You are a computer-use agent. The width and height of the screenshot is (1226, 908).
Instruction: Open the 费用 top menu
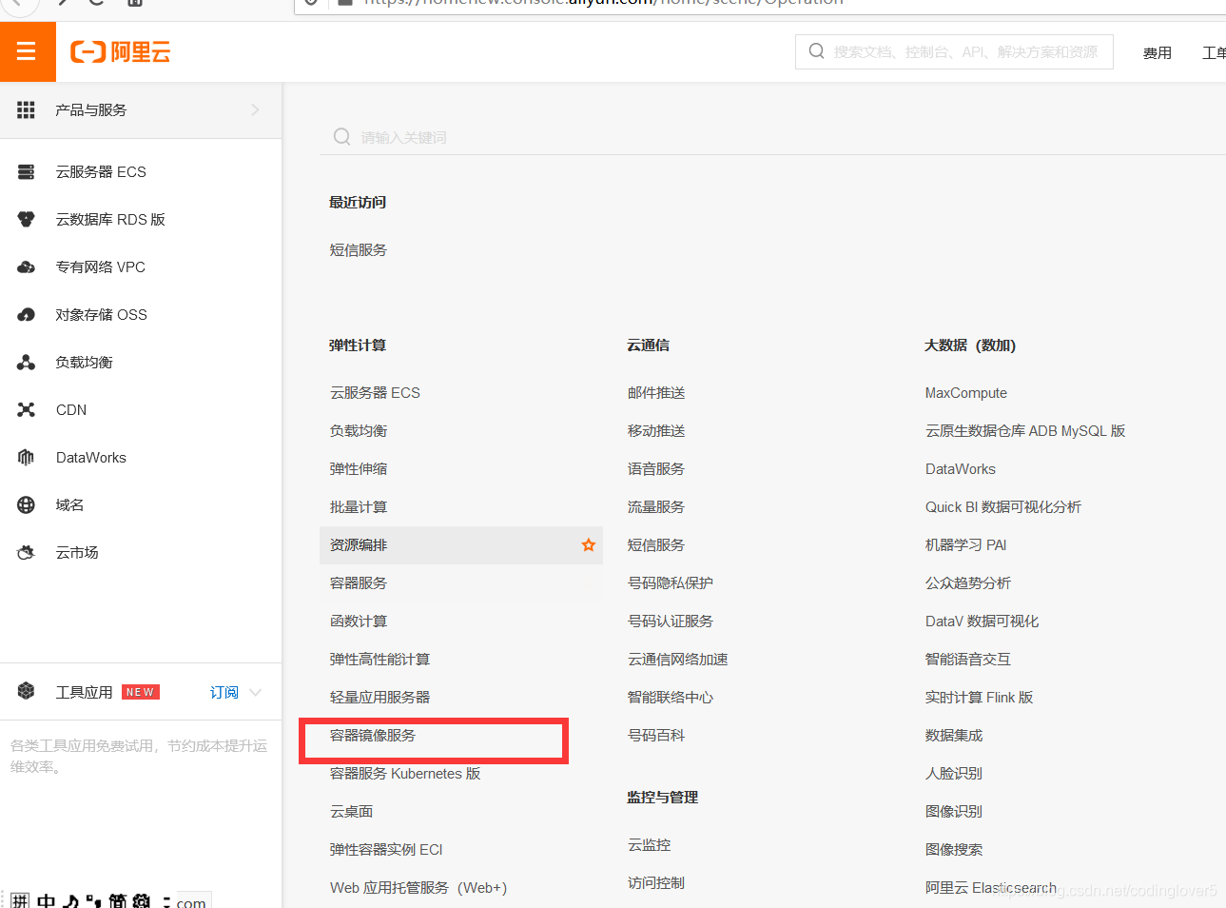pos(1158,53)
